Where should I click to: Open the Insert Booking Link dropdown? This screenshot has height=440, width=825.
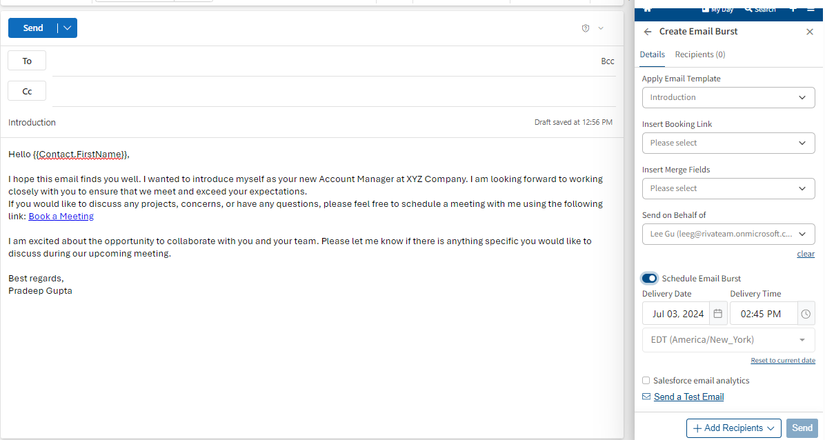[728, 143]
